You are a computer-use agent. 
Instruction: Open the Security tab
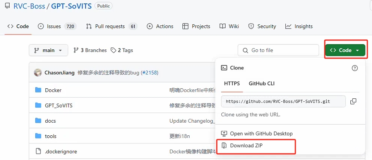coord(262,26)
